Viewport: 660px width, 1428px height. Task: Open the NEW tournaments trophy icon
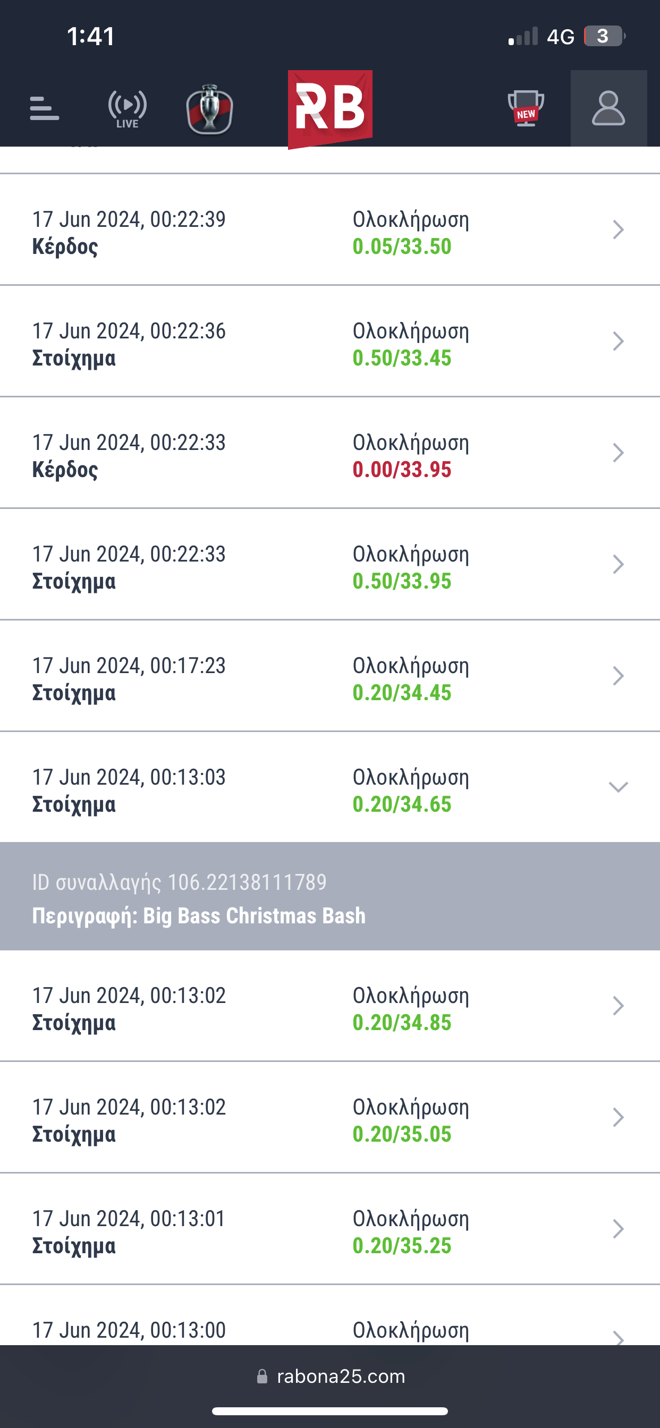tap(525, 108)
